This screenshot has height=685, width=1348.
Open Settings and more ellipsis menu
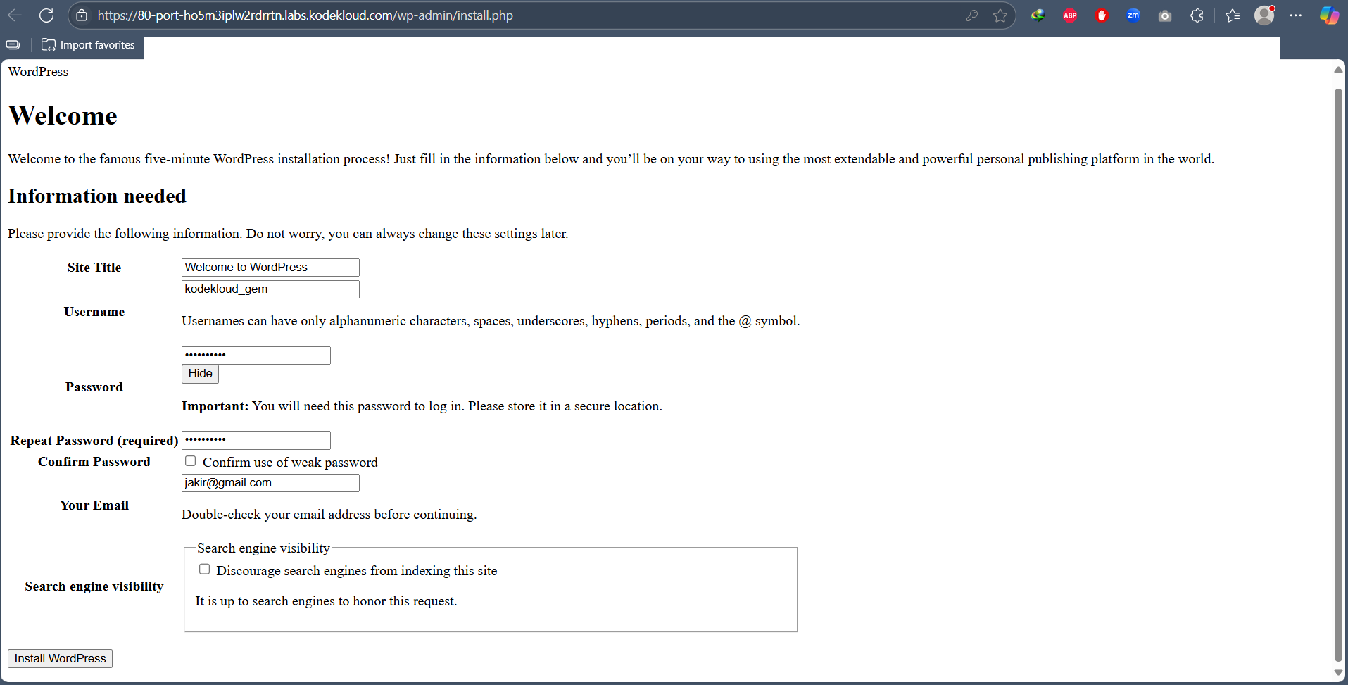tap(1296, 15)
